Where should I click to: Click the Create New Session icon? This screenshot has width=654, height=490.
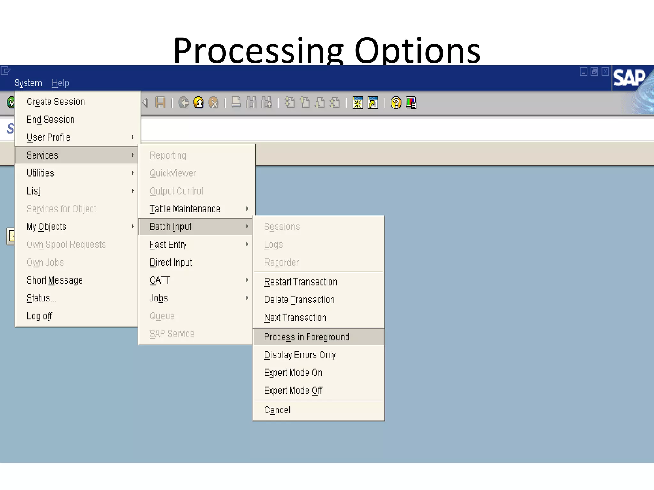[x=358, y=103]
